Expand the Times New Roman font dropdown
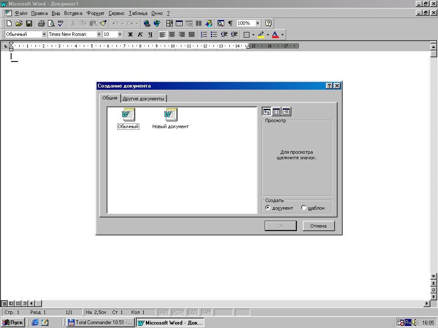Image resolution: width=438 pixels, height=328 pixels. (x=99, y=34)
